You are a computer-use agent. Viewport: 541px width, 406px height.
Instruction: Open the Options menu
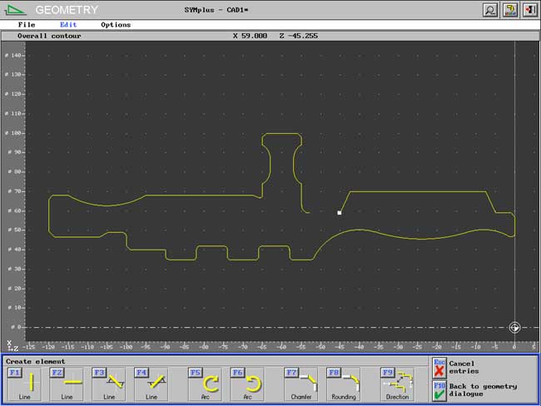pos(116,25)
